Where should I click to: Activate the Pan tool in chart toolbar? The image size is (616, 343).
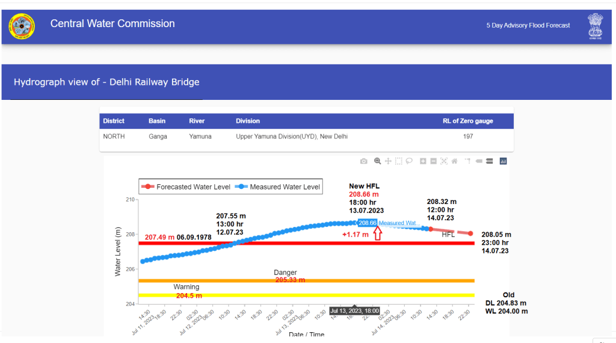coord(389,161)
